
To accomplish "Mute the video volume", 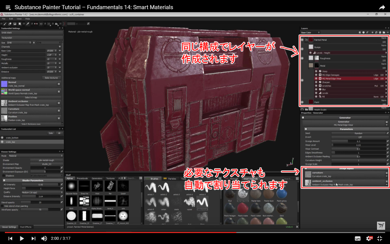I will point(44,238).
